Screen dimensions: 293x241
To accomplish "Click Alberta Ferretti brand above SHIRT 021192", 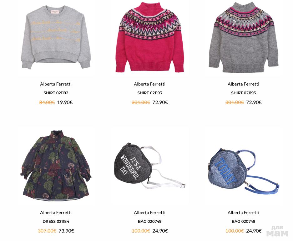I will 56,84.
